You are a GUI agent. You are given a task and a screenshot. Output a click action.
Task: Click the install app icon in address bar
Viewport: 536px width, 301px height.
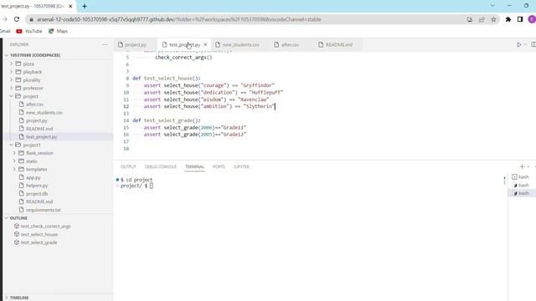click(x=470, y=19)
